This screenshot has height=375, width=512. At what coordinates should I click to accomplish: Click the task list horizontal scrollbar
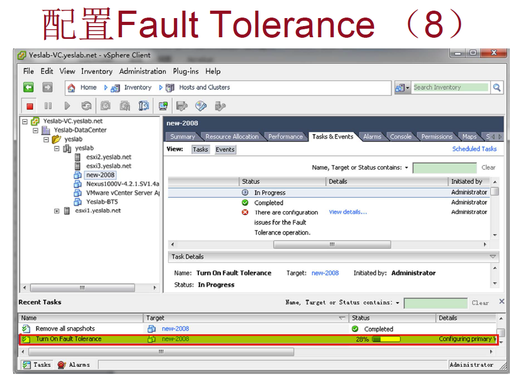tap(332, 245)
